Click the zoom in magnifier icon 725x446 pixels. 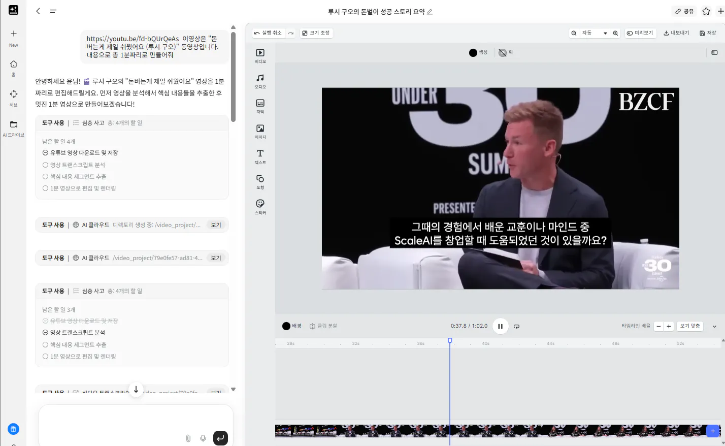(x=615, y=33)
